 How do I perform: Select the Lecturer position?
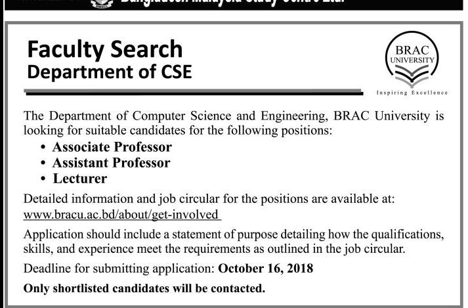click(79, 178)
